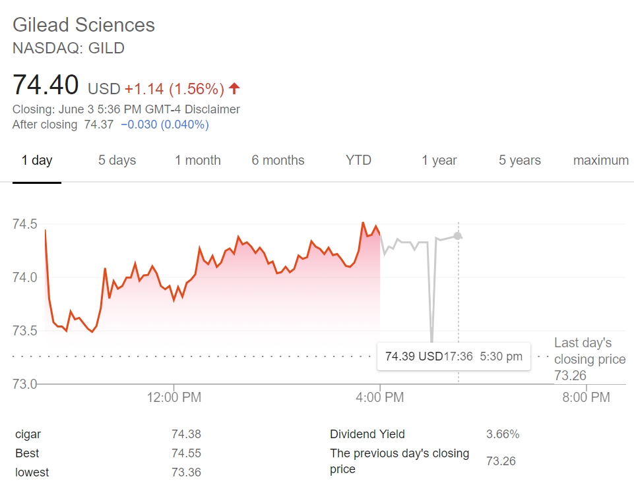Open the maximum range tab

coord(600,160)
